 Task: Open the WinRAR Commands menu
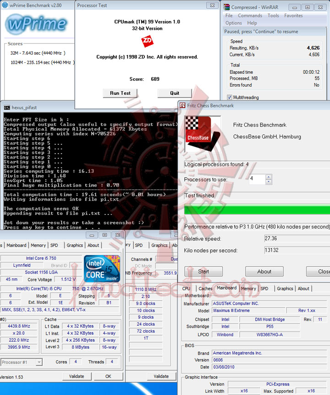pos(250,16)
